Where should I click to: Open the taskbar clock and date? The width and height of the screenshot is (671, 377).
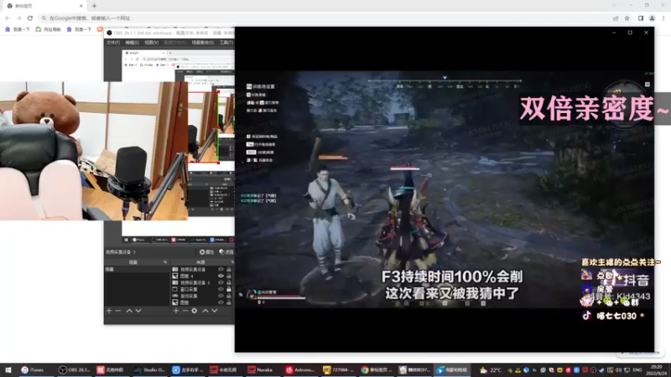(x=658, y=370)
